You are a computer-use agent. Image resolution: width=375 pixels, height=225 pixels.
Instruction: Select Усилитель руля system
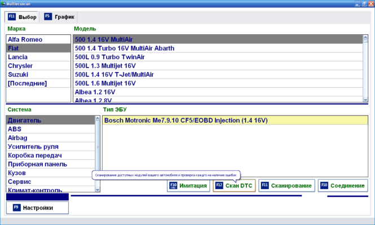click(51, 146)
